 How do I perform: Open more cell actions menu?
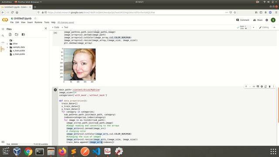tap(273, 86)
